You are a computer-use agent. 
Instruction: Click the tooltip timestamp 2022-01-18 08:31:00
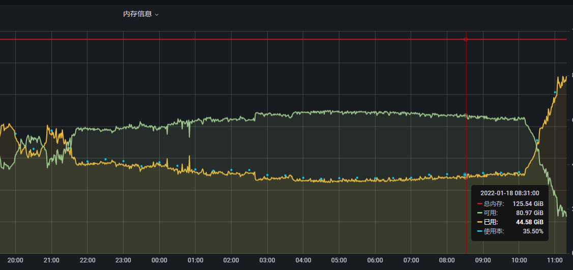point(509,193)
